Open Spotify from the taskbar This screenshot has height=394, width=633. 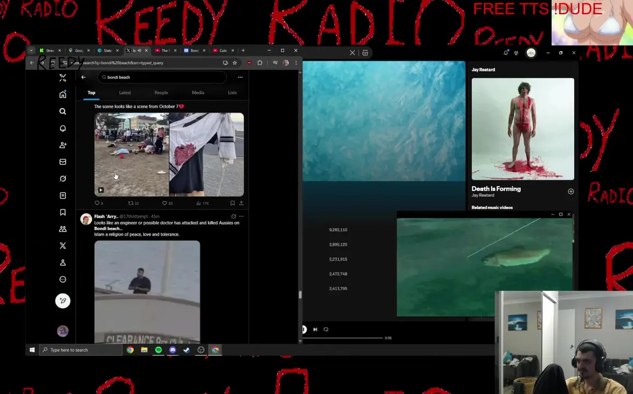(158, 350)
